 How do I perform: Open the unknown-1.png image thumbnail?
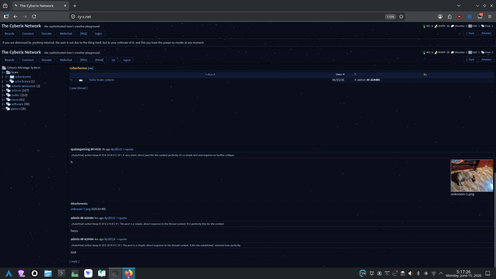472,176
